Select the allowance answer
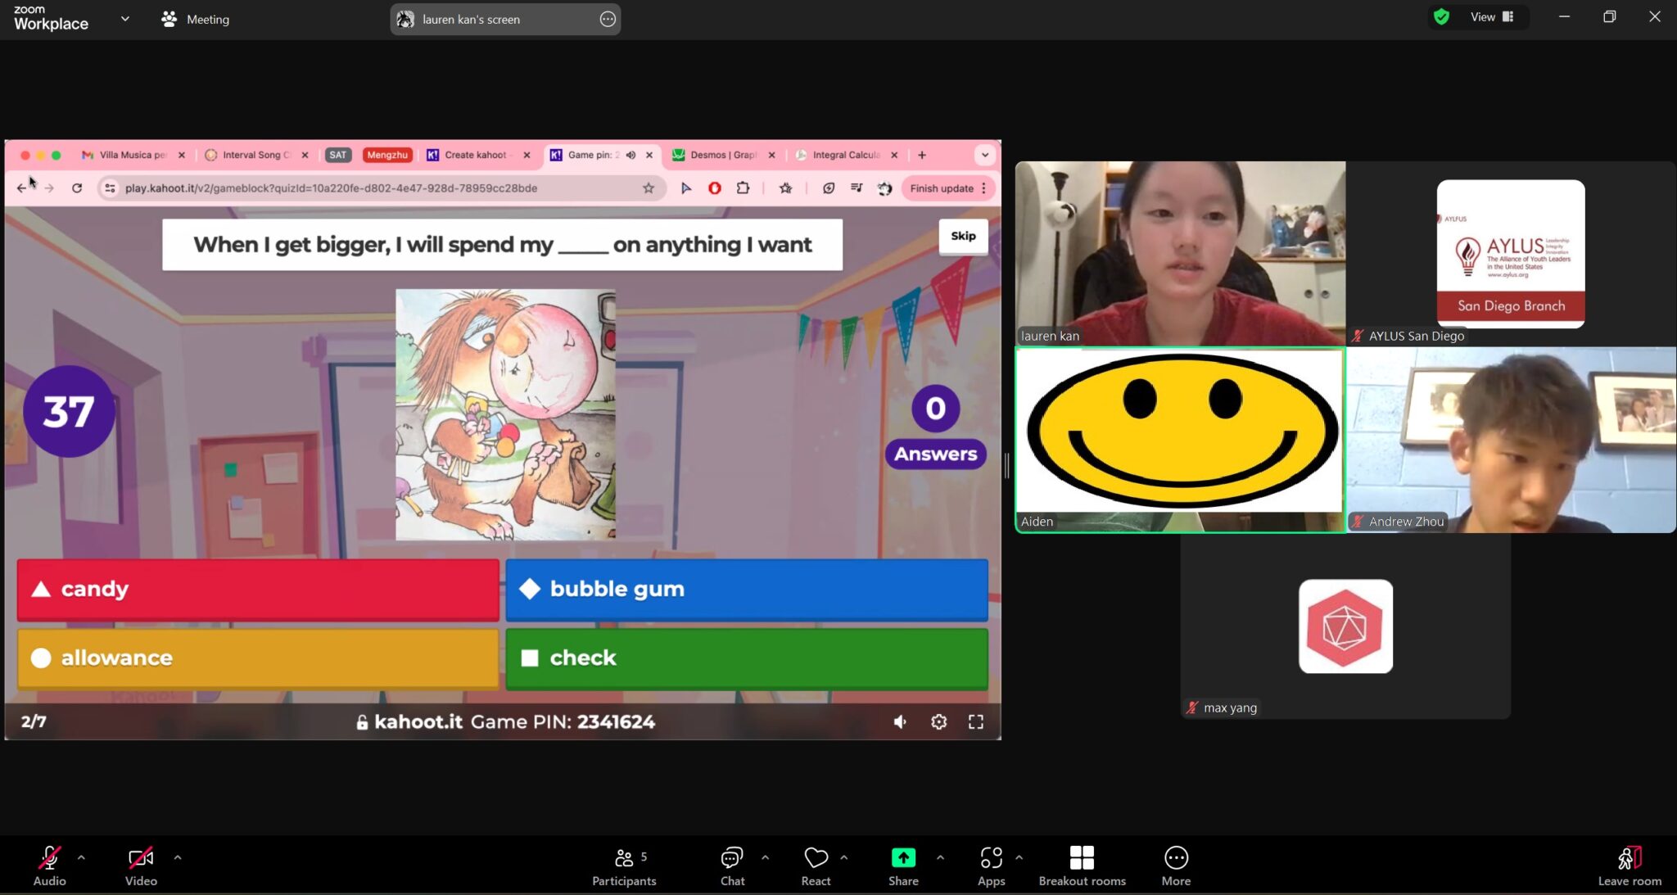The height and width of the screenshot is (895, 1677). pos(258,658)
